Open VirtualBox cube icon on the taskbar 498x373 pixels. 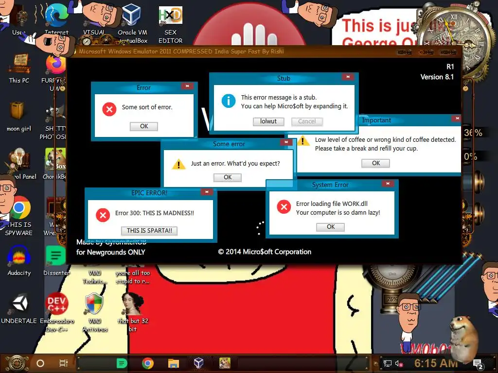pos(199,363)
